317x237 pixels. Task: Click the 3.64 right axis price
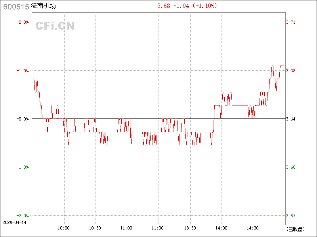pos(290,119)
